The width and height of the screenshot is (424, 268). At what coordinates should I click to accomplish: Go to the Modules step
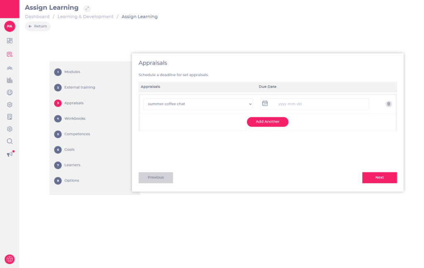tap(72, 72)
